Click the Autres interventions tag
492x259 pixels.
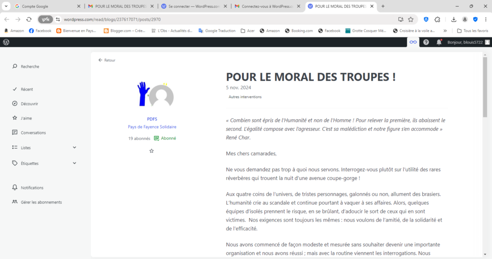pyautogui.click(x=245, y=97)
